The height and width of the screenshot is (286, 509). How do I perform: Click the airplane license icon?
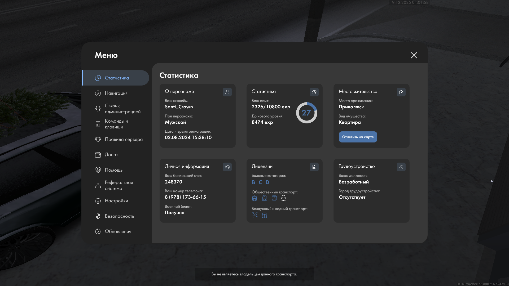pyautogui.click(x=255, y=215)
